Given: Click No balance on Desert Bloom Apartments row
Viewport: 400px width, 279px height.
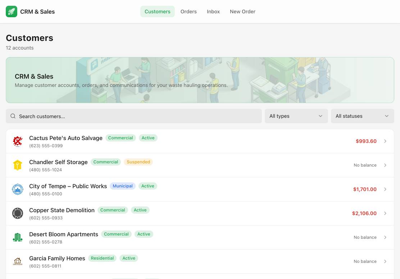Looking at the screenshot, I should point(365,237).
